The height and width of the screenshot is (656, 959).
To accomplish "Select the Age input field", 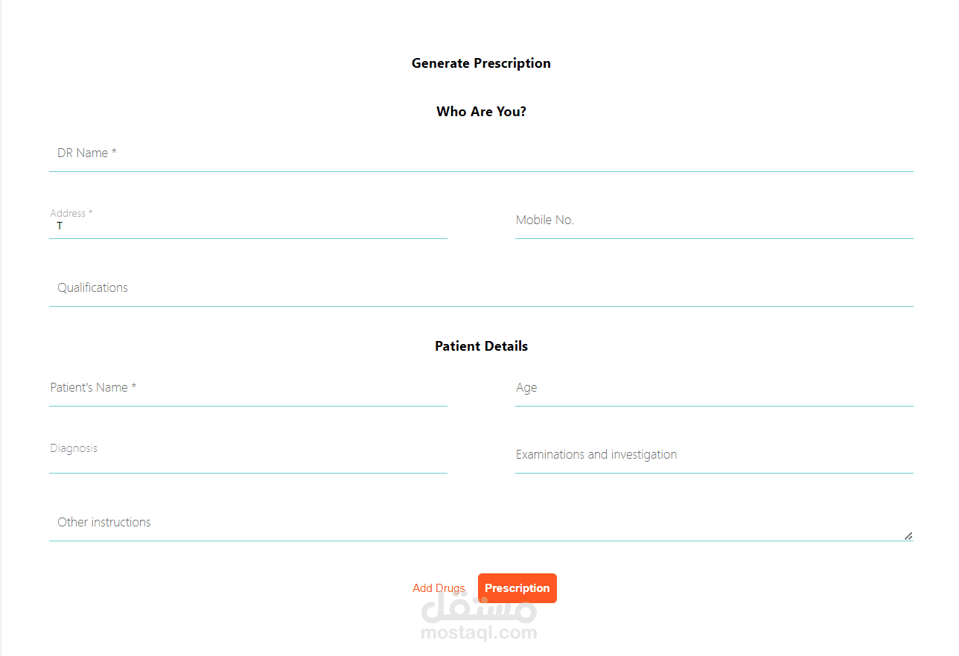I will tap(713, 388).
